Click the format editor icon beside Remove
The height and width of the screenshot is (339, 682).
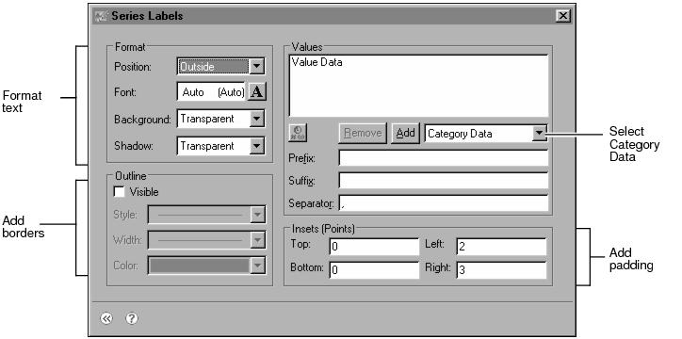298,133
